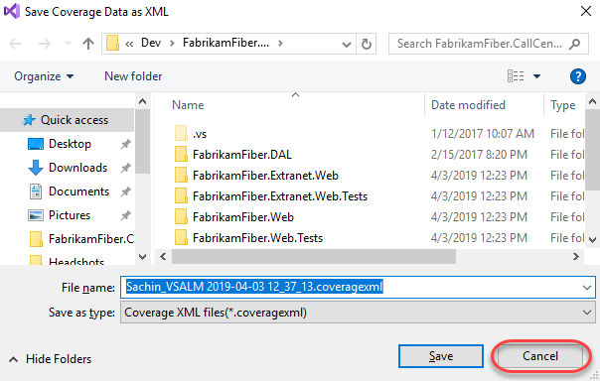The width and height of the screenshot is (600, 381).
Task: Select the Downloads arrow icon in sidebar
Action: pos(36,168)
